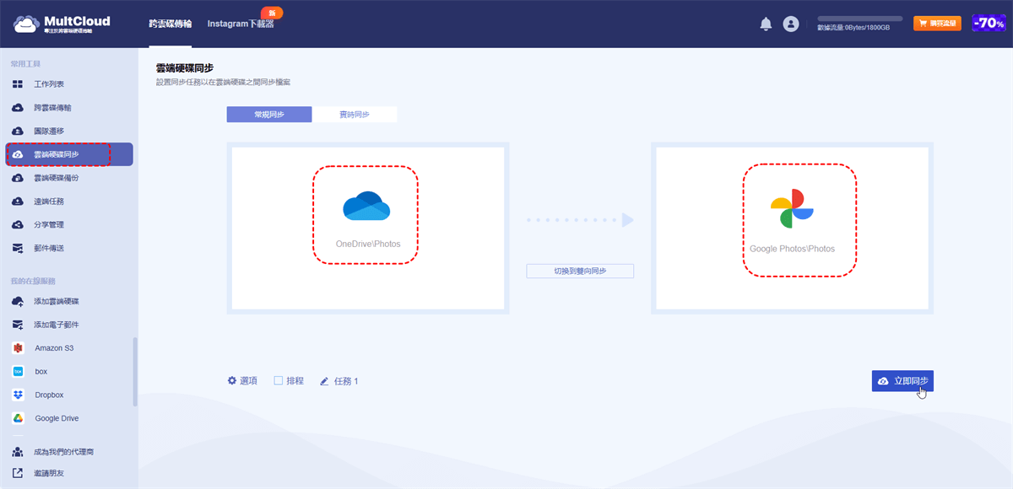Click the 添加電子郵件 mail plus icon
The height and width of the screenshot is (489, 1013).
[x=17, y=325]
